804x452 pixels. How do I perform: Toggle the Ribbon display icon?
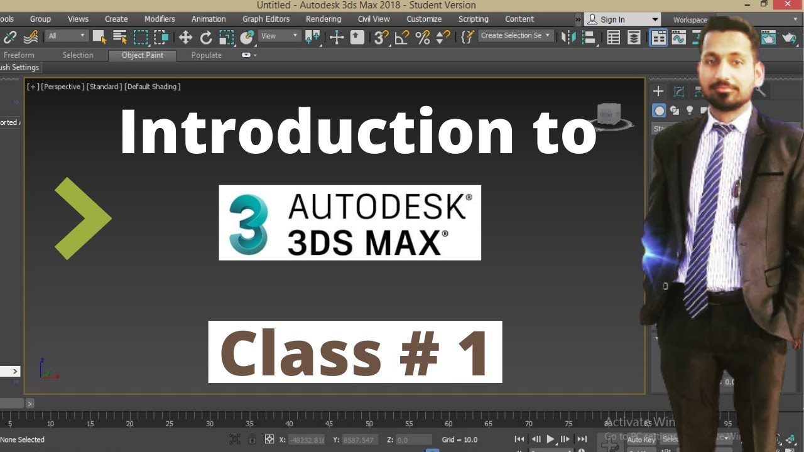(x=658, y=38)
